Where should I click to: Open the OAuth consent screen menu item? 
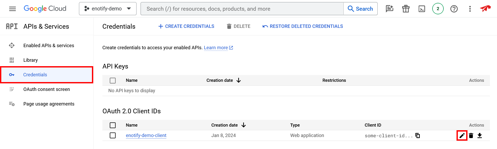[x=46, y=89]
